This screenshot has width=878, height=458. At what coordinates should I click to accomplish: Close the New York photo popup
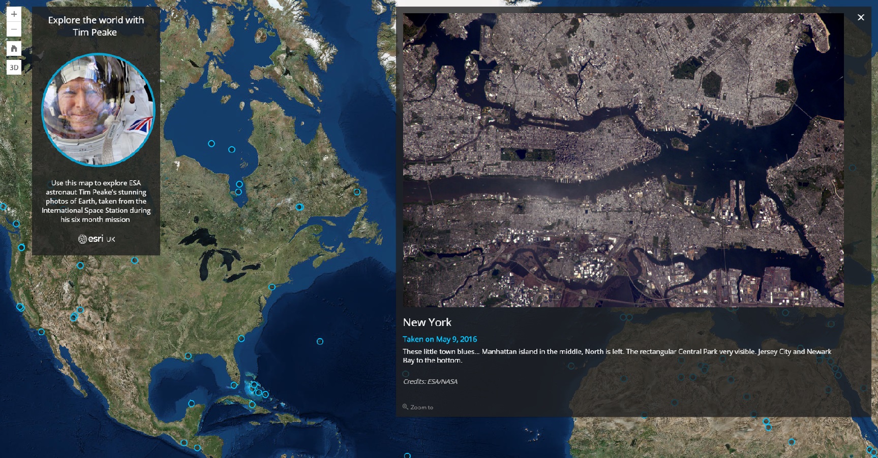coord(861,17)
